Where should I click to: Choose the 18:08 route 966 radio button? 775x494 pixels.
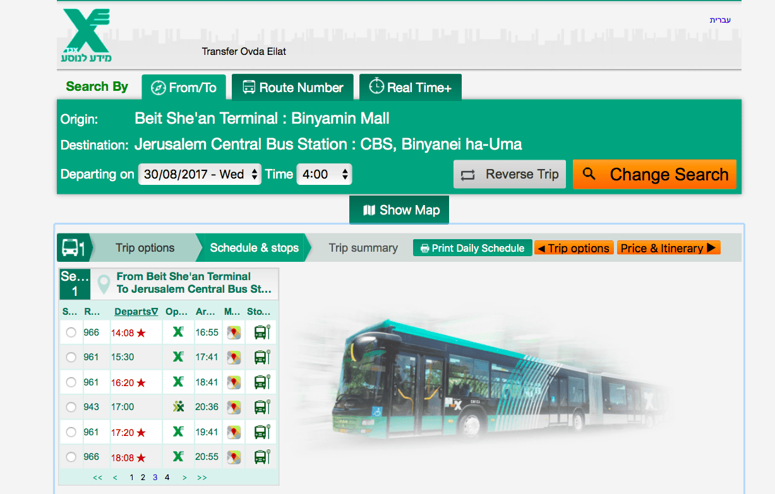click(x=71, y=457)
